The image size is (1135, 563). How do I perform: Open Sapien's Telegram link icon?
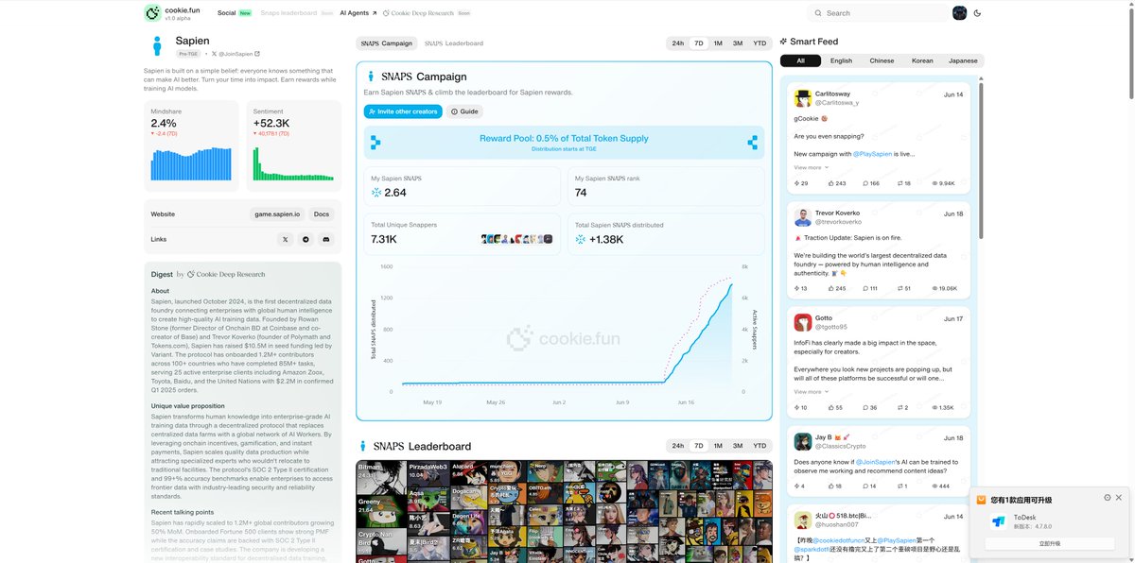306,240
